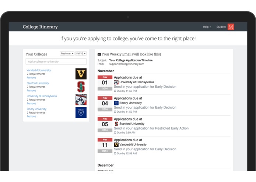Click the Nov 01 calendar date badge
Image resolution: width=256 pixels, height=182 pixels.
[105, 83]
